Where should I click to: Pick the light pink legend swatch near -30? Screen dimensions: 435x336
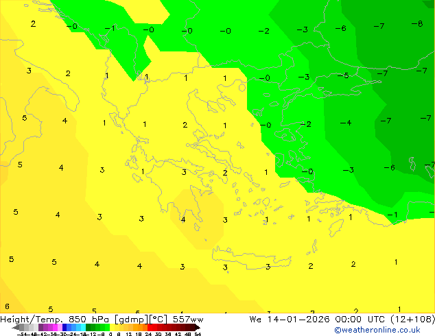60,327
